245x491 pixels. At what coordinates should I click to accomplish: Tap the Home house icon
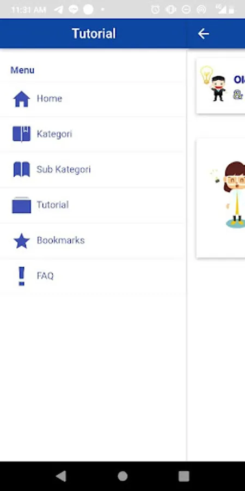(22, 99)
